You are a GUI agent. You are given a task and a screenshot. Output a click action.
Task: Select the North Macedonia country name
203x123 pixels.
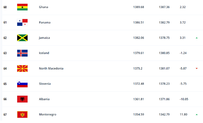tap(51, 68)
